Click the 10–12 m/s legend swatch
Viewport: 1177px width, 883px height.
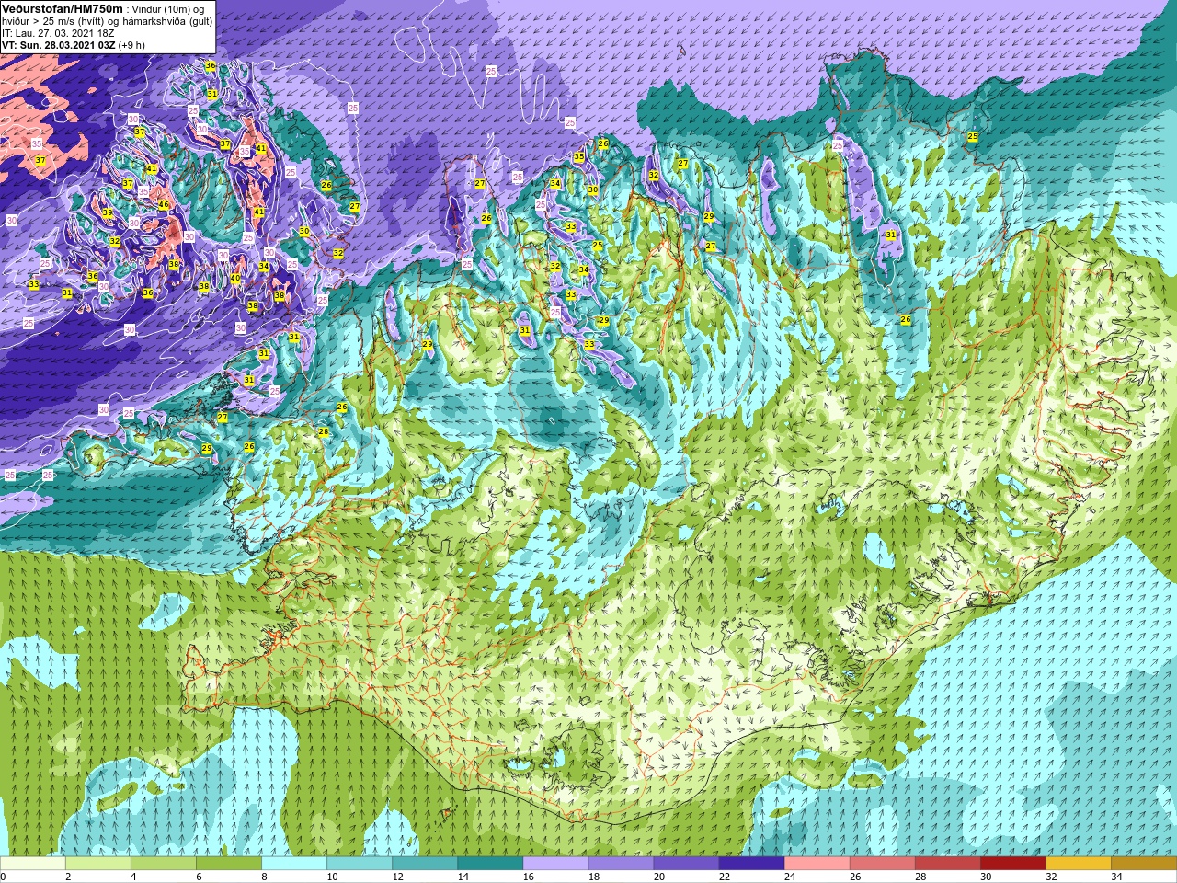pyautogui.click(x=360, y=864)
